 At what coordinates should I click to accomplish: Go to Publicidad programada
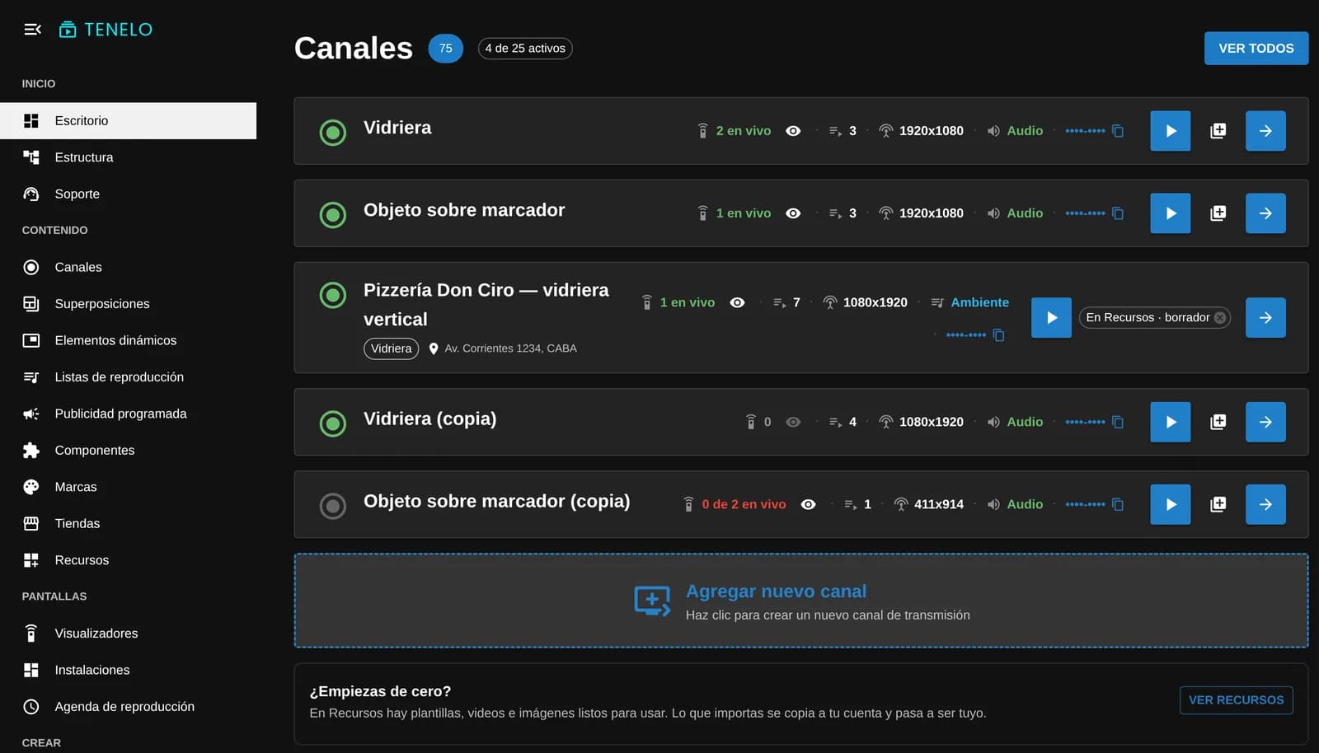[128, 414]
